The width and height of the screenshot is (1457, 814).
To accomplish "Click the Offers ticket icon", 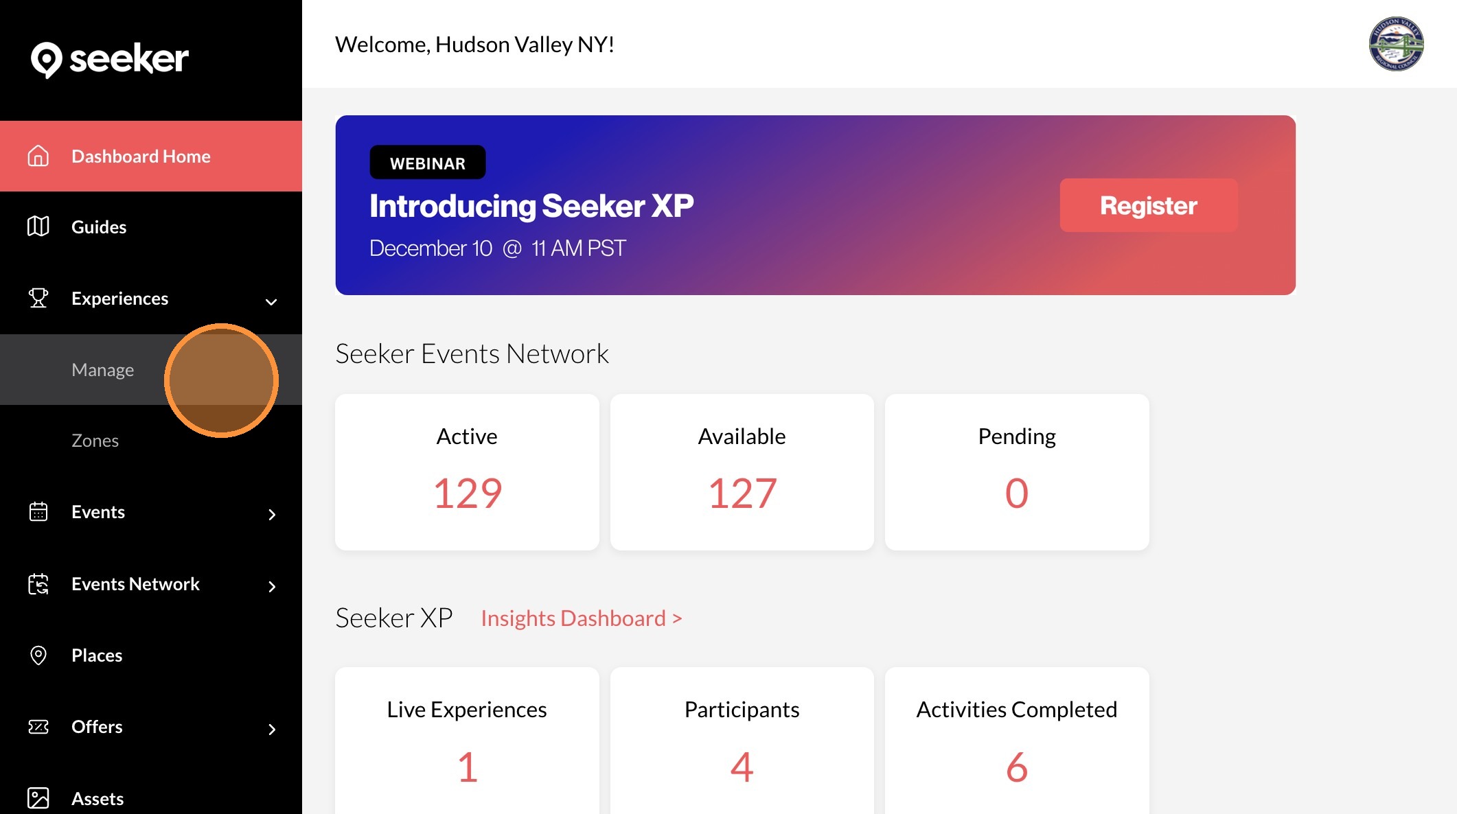I will pyautogui.click(x=38, y=727).
